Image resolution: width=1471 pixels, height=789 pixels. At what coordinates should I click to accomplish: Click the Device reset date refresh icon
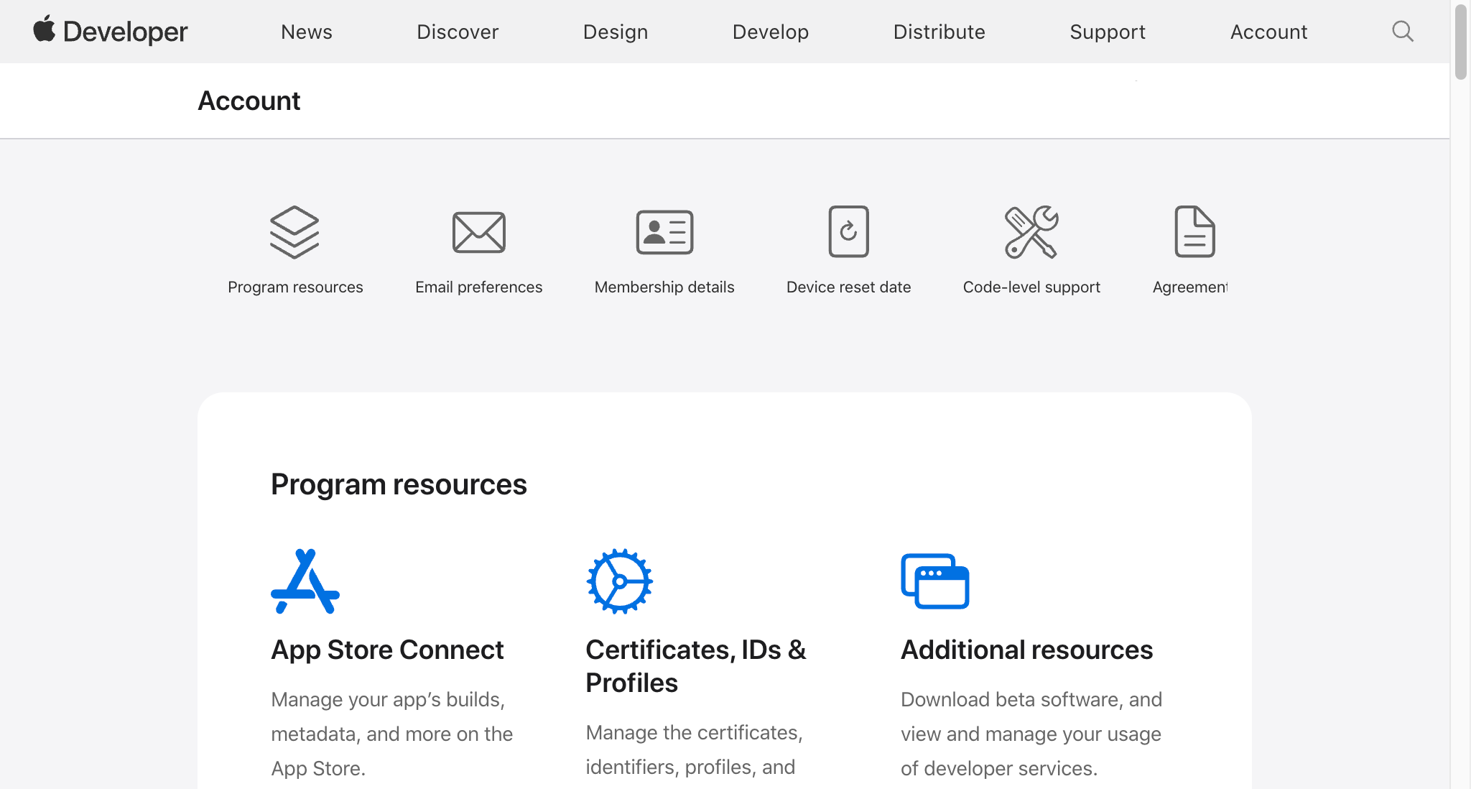848,231
